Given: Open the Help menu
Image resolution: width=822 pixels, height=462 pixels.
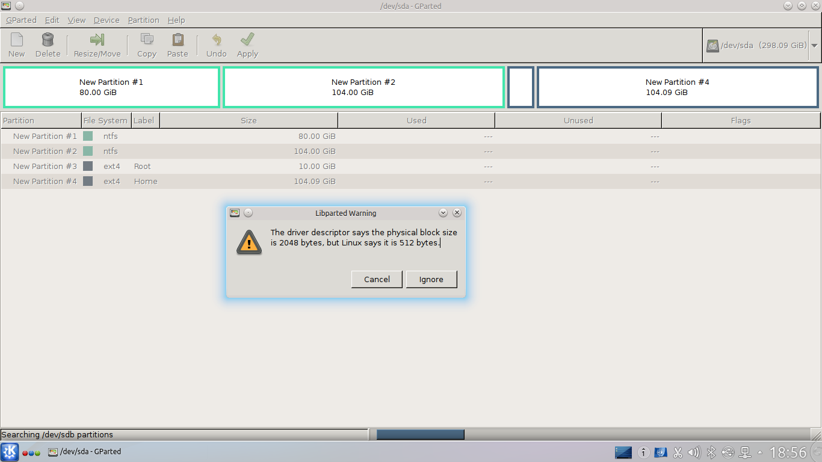Looking at the screenshot, I should tap(176, 20).
